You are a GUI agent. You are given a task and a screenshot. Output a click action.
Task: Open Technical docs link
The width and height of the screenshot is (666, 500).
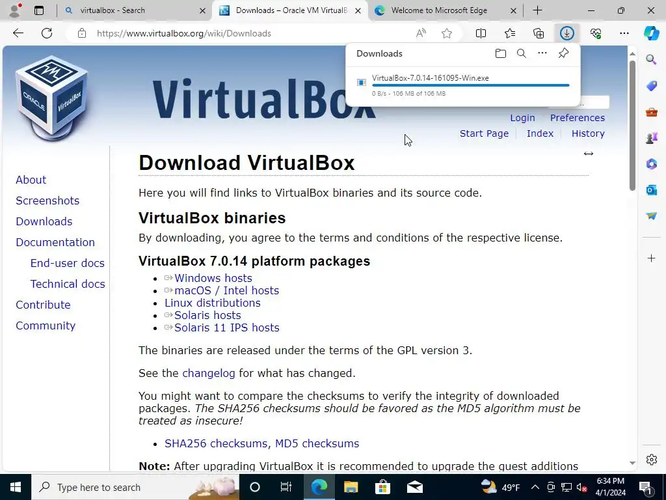(x=68, y=284)
